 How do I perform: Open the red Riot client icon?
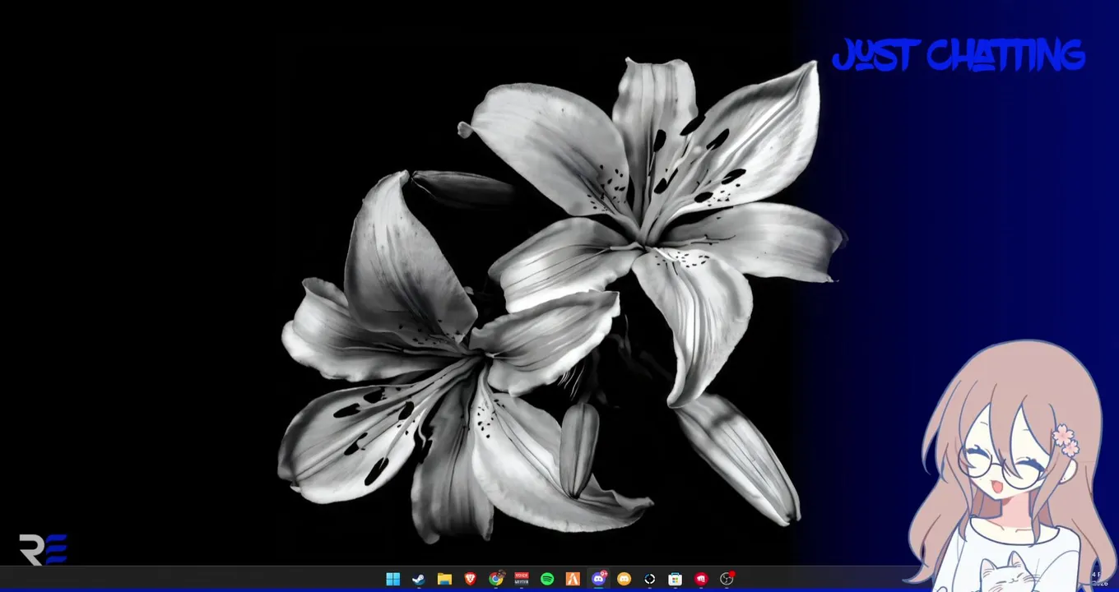[700, 579]
